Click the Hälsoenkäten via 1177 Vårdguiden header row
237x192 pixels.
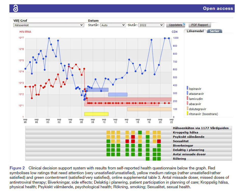coord(201,128)
